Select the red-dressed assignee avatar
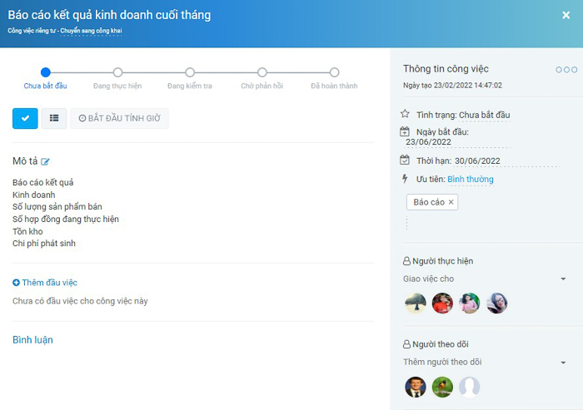The width and height of the screenshot is (583, 410). coord(442,303)
